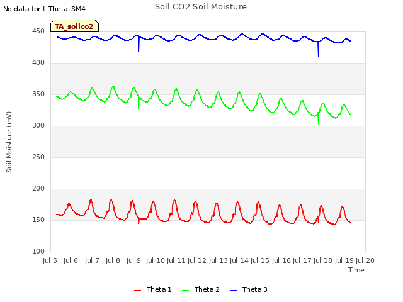Click the red Theta 1 downward spike near Jul 9
The width and height of the screenshot is (403, 302).
(139, 221)
